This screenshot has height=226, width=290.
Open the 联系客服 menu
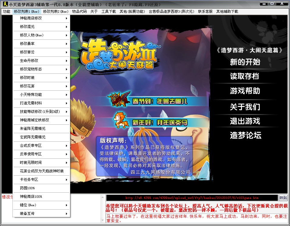pyautogui.click(x=205, y=12)
